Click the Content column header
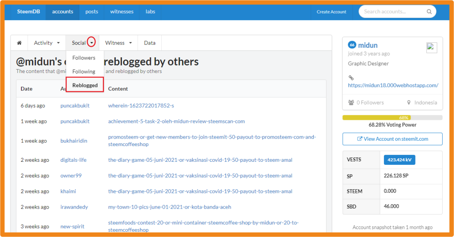 pos(118,89)
